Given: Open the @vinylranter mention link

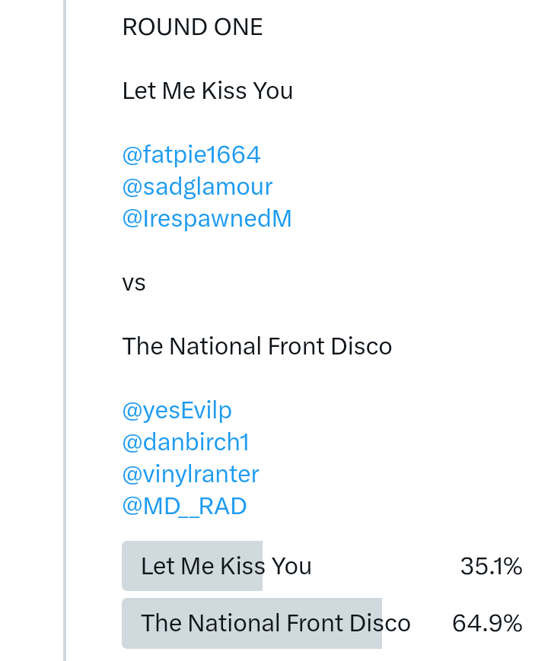Looking at the screenshot, I should (190, 475).
